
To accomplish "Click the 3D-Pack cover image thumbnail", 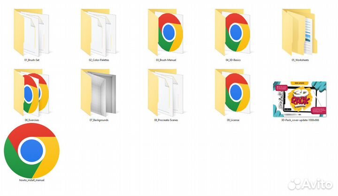I will point(300,99).
